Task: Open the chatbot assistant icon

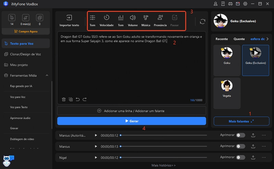Action: pyautogui.click(x=8, y=161)
